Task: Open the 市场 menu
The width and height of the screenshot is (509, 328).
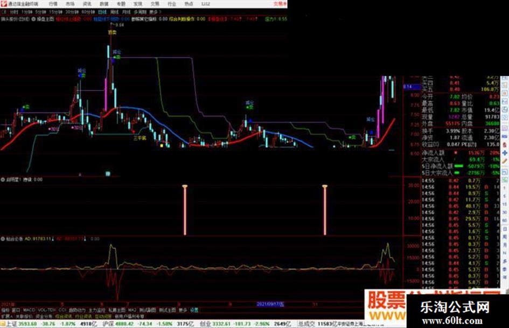Action: (x=70, y=4)
